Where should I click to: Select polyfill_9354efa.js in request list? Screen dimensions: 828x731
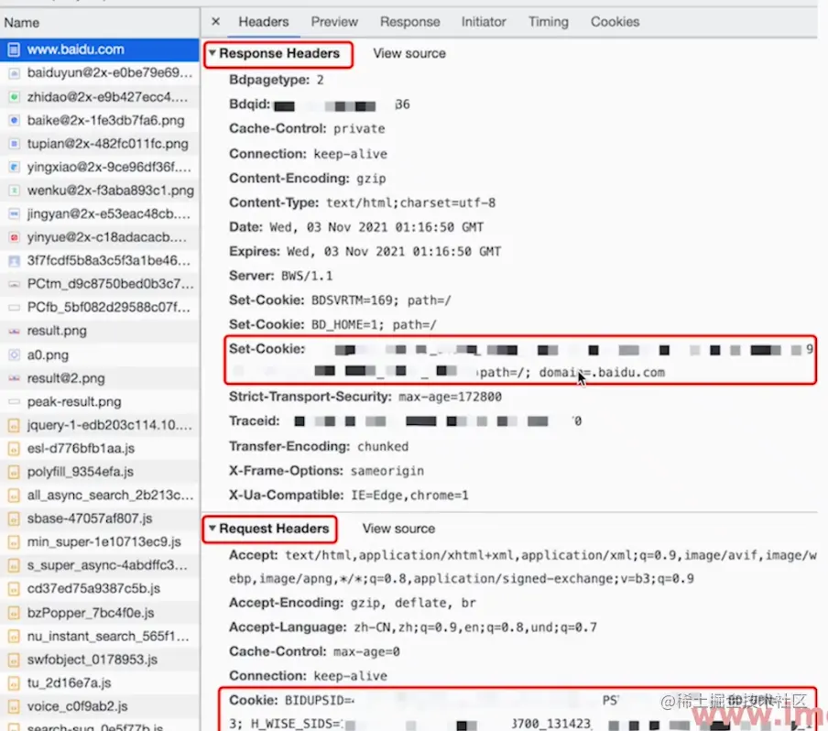100,472
